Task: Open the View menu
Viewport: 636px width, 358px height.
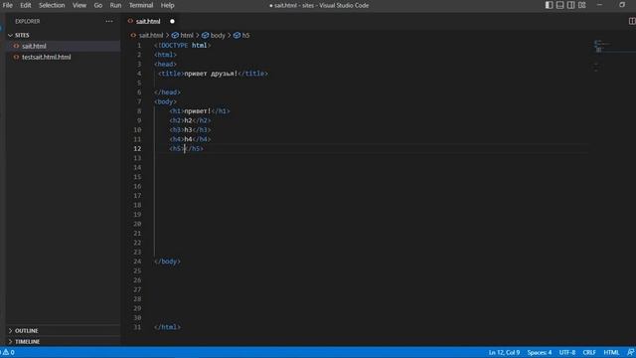Action: [x=79, y=5]
